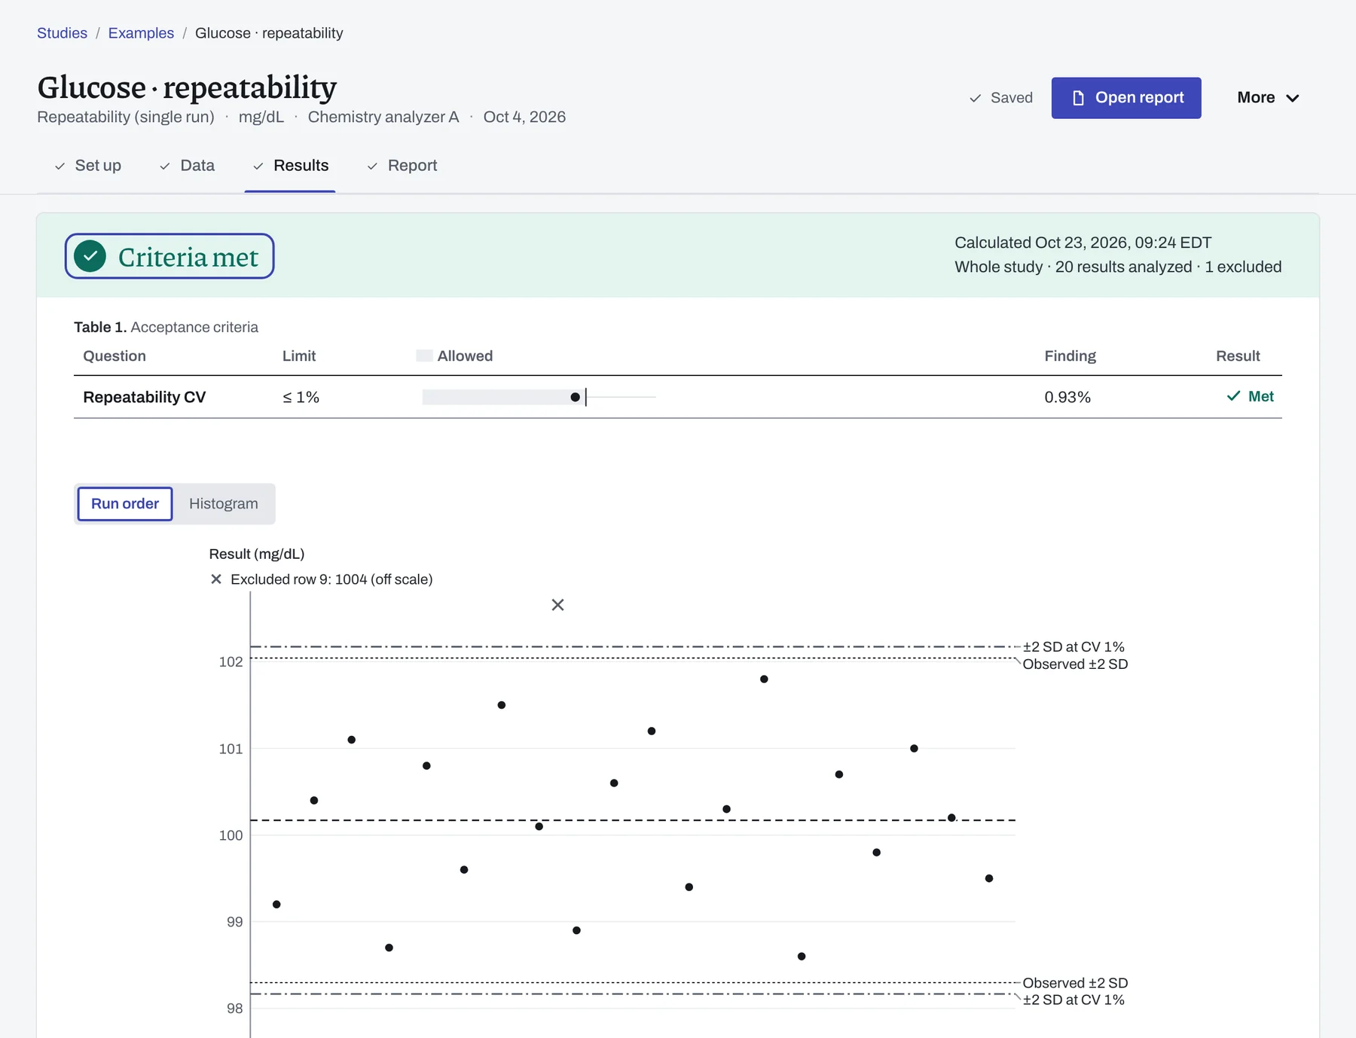
Task: Click the checkmark icon beside Report tab
Action: coord(371,166)
